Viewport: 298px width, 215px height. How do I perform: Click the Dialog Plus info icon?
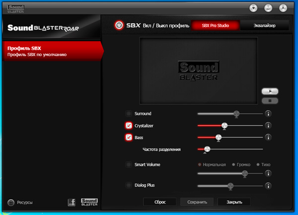[268, 186]
